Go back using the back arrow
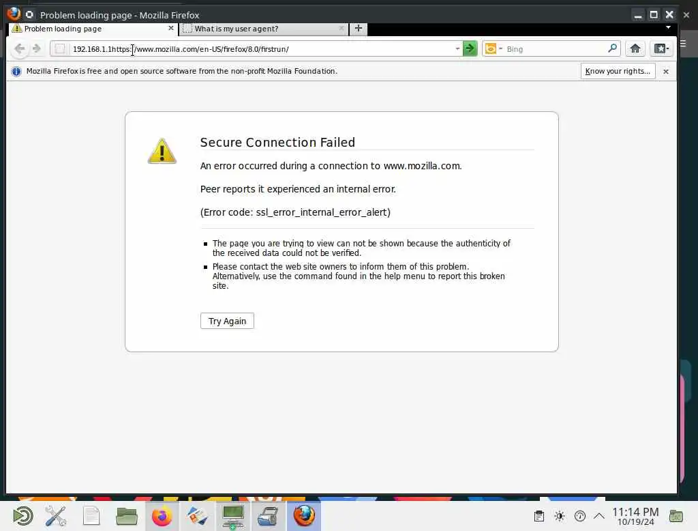 pos(19,48)
